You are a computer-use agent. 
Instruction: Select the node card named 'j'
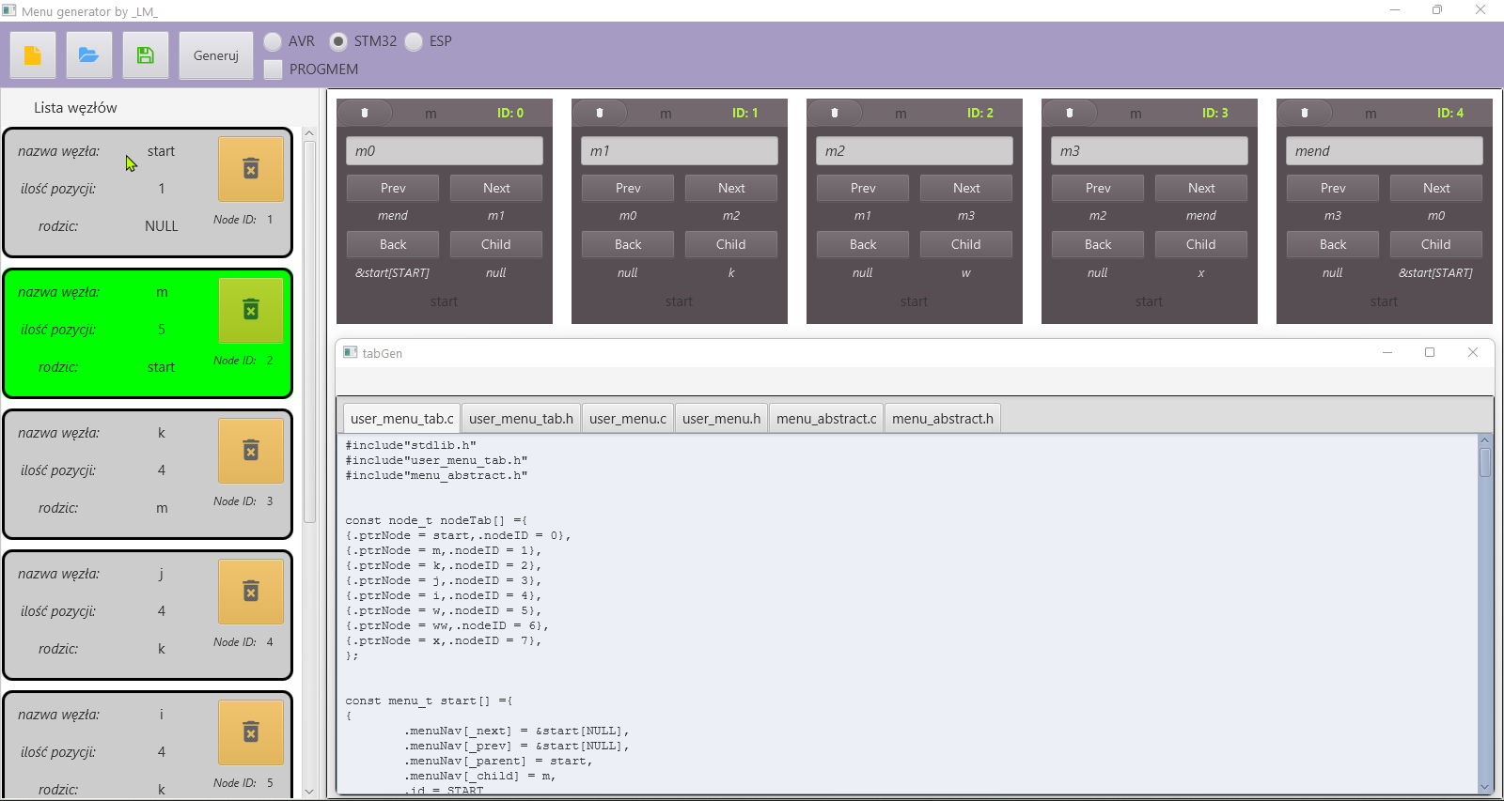[148, 615]
